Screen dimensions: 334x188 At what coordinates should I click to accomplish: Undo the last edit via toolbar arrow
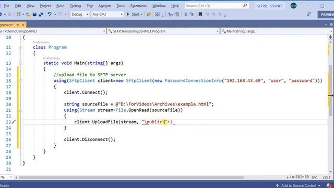click(x=50, y=14)
